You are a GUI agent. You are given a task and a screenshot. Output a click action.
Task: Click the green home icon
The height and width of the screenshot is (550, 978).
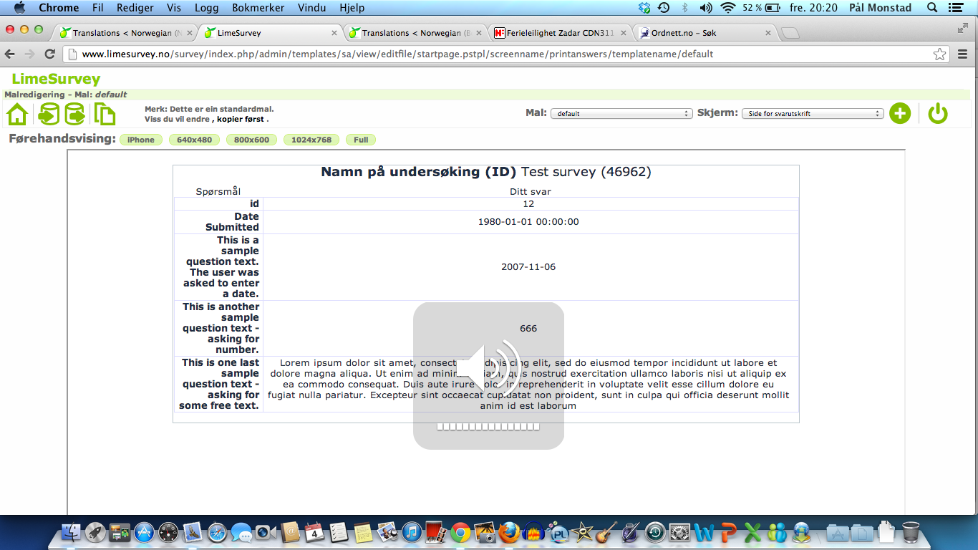pyautogui.click(x=17, y=114)
